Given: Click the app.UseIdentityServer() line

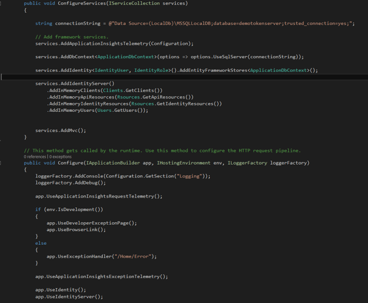Looking at the screenshot, I should (x=69, y=297).
